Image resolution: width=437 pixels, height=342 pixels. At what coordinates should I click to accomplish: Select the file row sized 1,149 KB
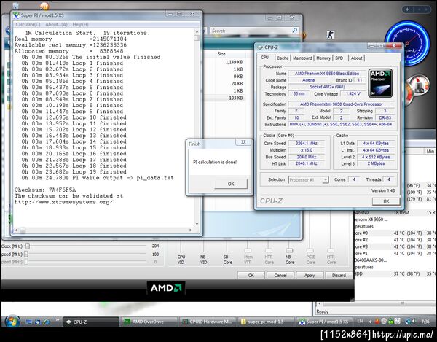click(224, 62)
